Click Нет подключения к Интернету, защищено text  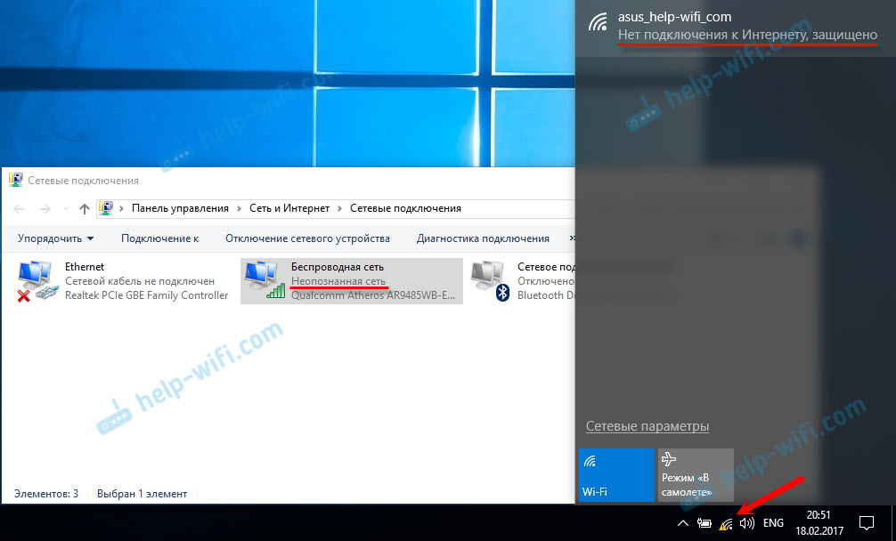[x=747, y=36]
